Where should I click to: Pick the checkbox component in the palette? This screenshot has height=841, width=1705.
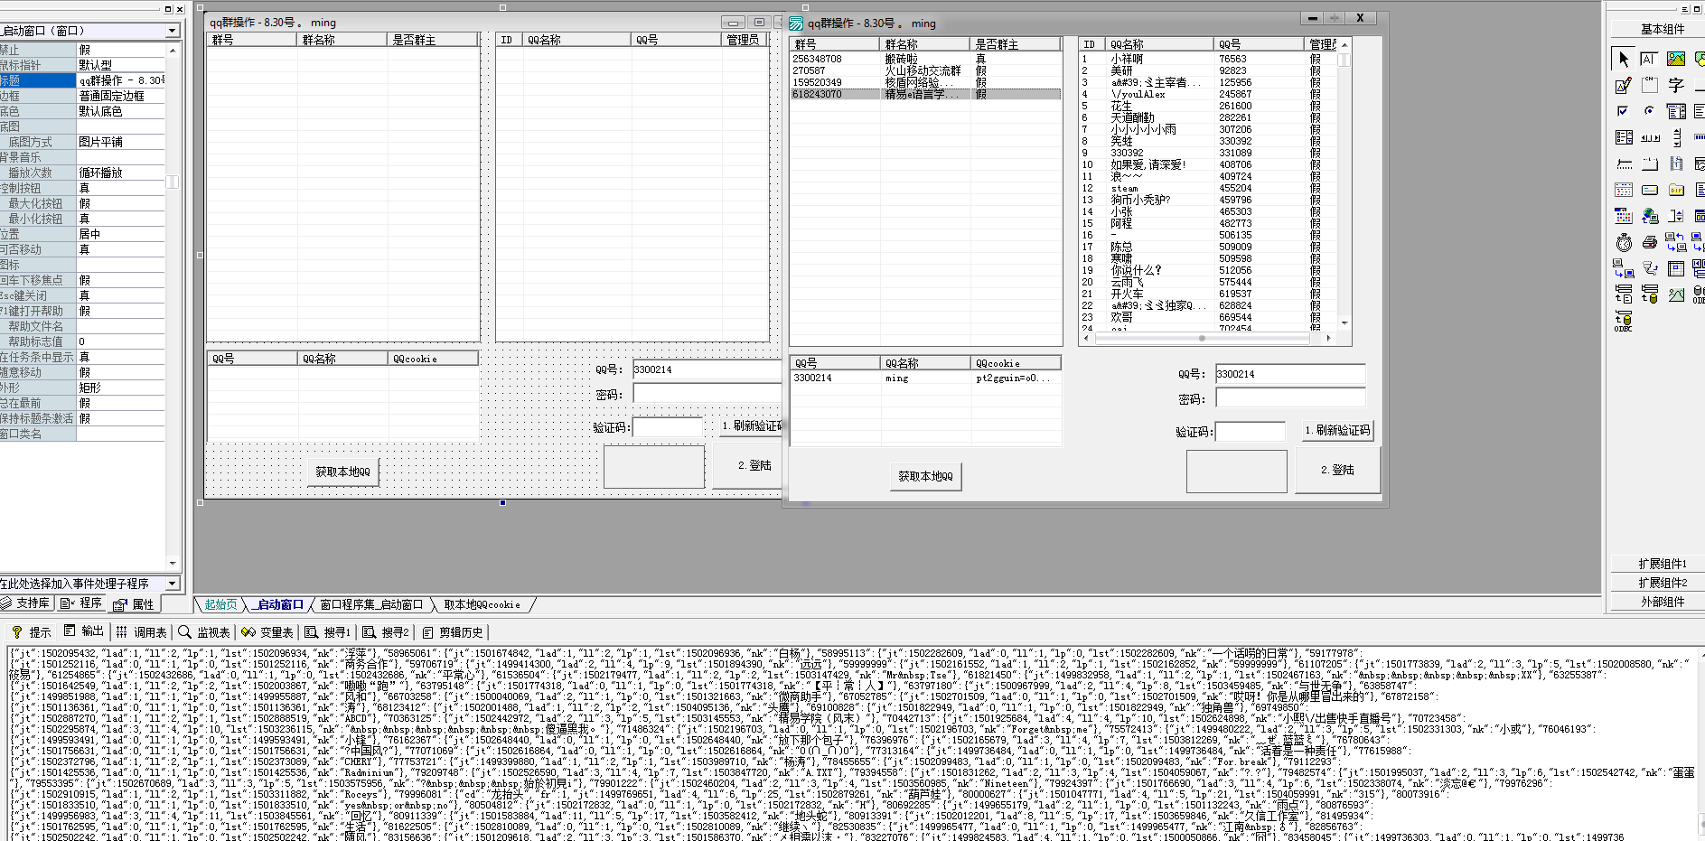(x=1623, y=111)
